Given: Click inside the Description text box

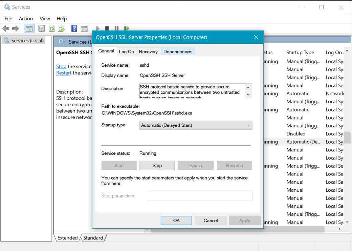Looking at the screenshot, I should 192,91.
